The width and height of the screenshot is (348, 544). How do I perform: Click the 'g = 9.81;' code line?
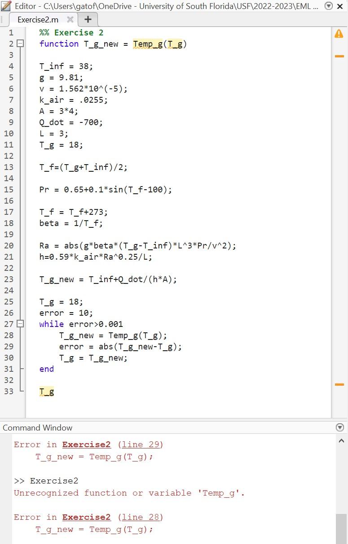pos(62,78)
